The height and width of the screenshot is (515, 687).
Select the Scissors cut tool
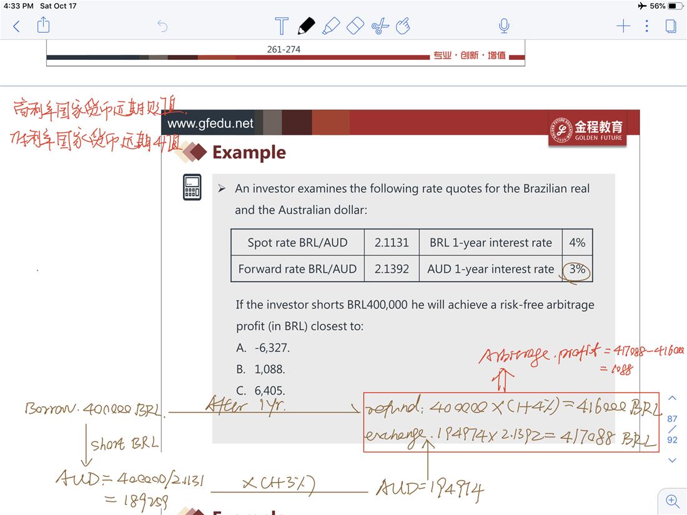[380, 26]
